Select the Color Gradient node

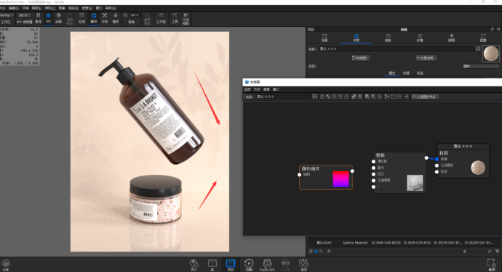[x=326, y=177]
